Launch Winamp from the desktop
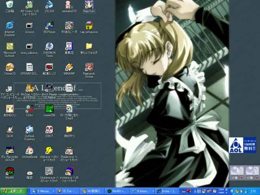 (69, 67)
